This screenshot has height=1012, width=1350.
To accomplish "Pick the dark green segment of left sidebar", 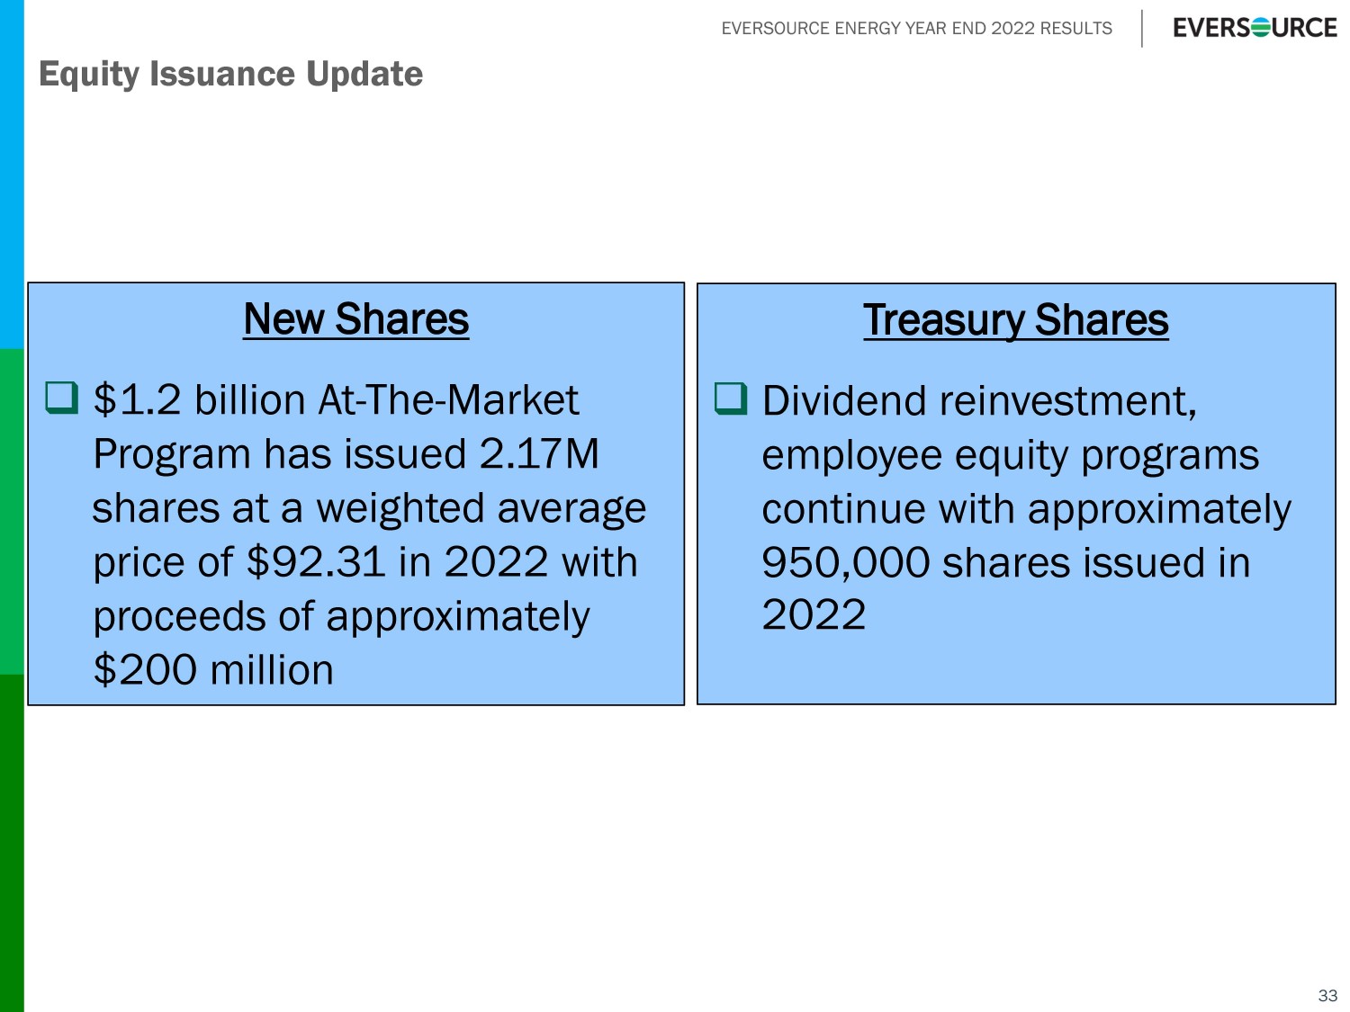I will [12, 841].
